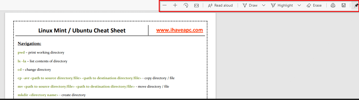Expand Highlight color options chevron

[x=299, y=5]
